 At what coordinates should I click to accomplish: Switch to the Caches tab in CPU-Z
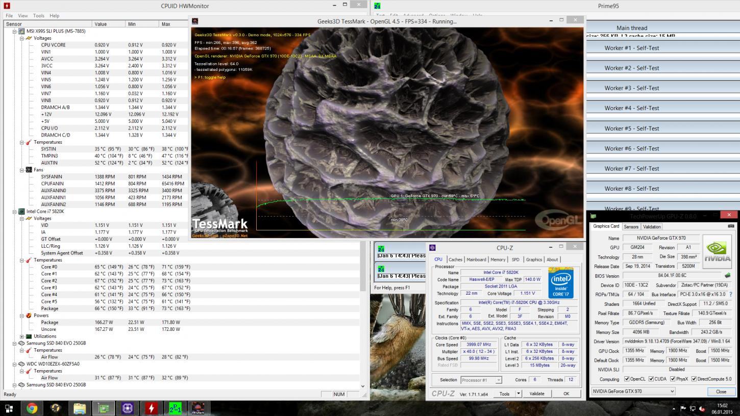(x=455, y=259)
